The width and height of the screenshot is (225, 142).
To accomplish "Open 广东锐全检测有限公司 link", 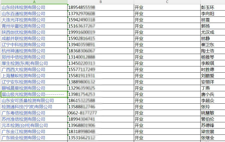I will point(23,138).
